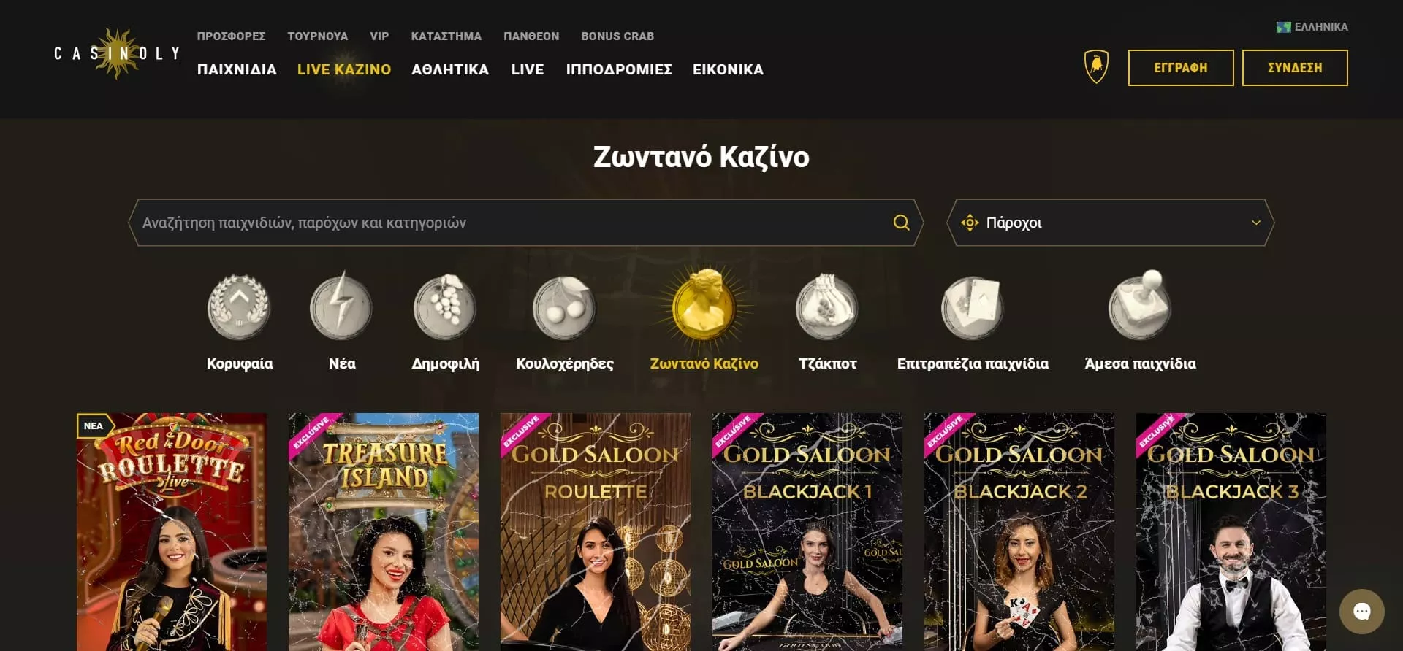Click the ΣΥΝΔΕΣΗ login button
Viewport: 1403px width, 651px height.
[x=1295, y=68]
